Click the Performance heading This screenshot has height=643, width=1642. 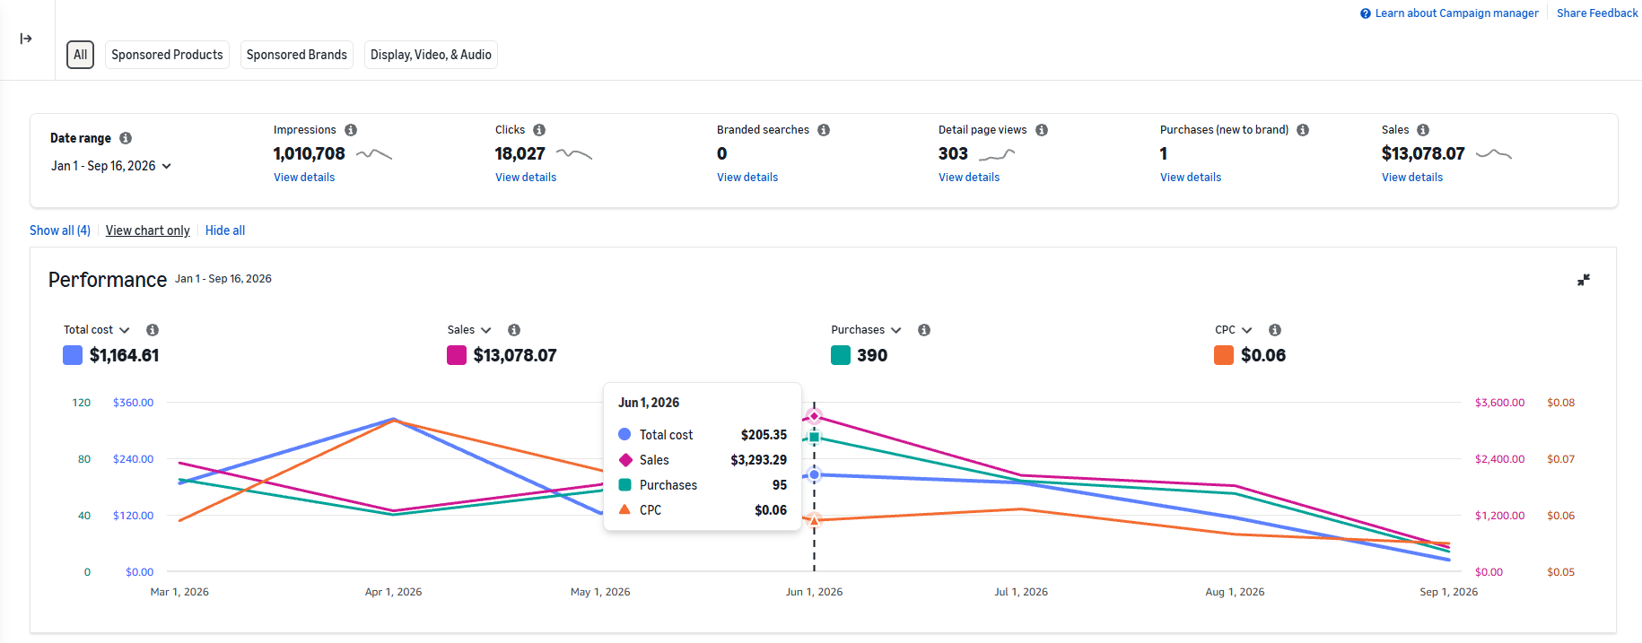[x=108, y=280]
